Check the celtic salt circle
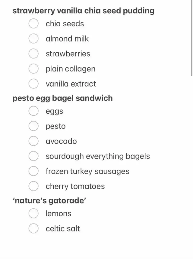The image size is (193, 259). point(33,228)
